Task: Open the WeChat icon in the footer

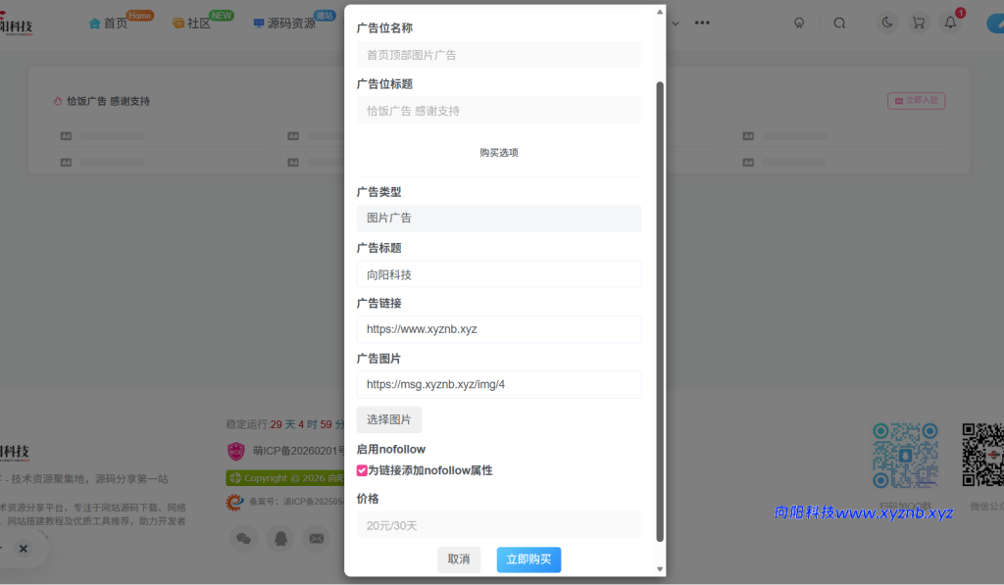Action: (244, 539)
